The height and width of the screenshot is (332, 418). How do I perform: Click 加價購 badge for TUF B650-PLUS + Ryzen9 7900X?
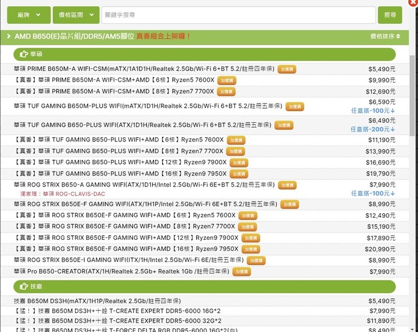239,163
